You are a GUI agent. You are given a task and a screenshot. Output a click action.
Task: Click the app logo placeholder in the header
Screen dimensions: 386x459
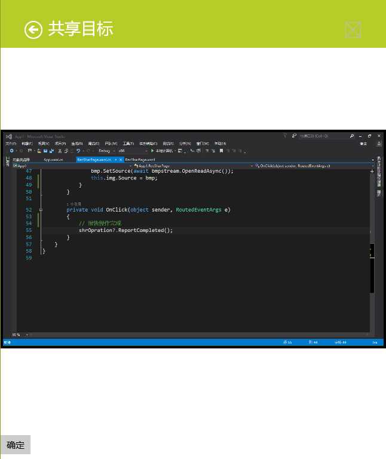[353, 29]
